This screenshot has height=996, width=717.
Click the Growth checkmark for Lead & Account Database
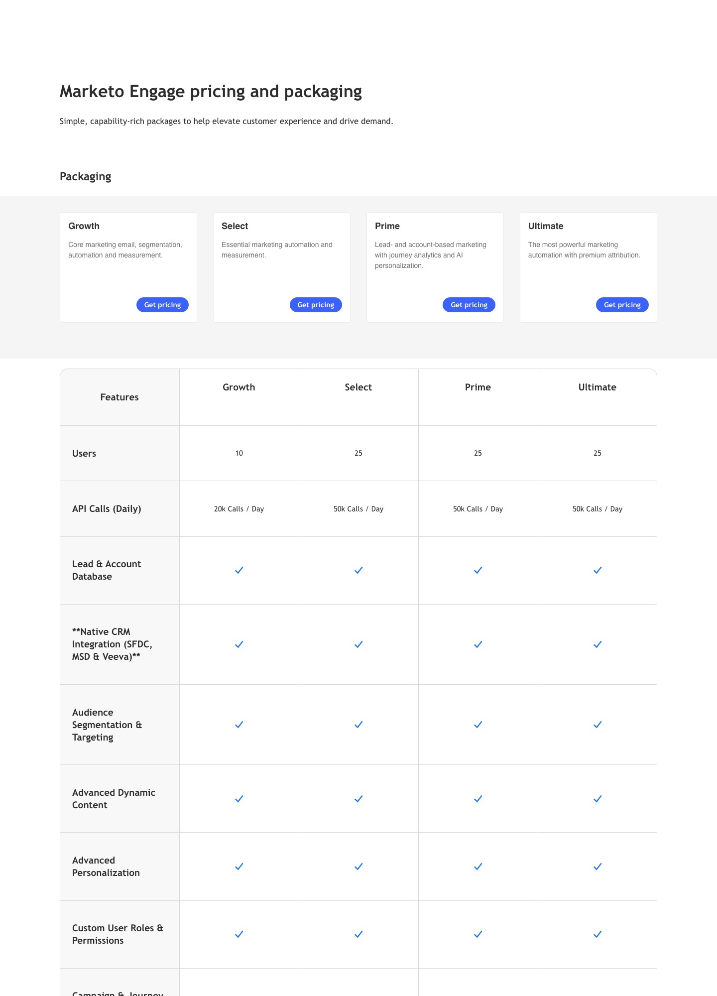coord(239,570)
